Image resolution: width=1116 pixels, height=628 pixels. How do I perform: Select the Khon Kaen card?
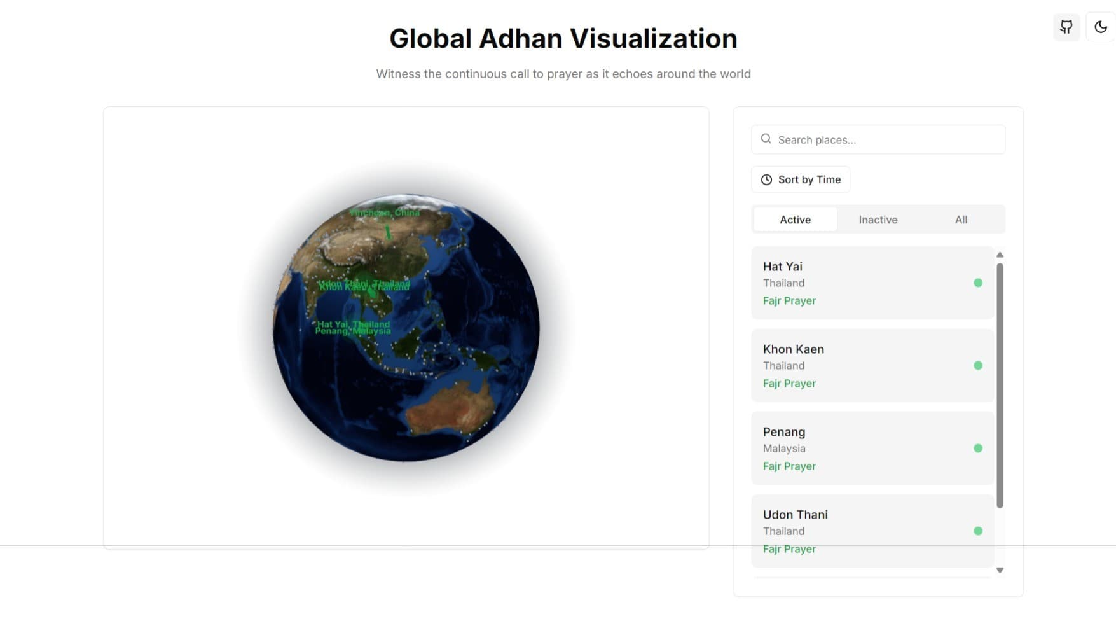871,365
